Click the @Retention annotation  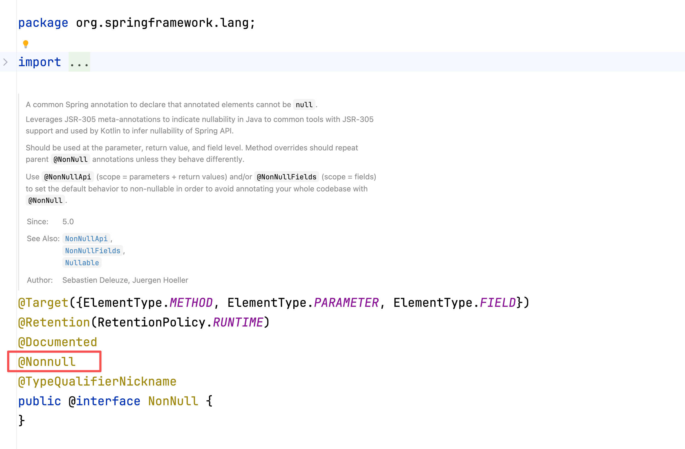[54, 322]
